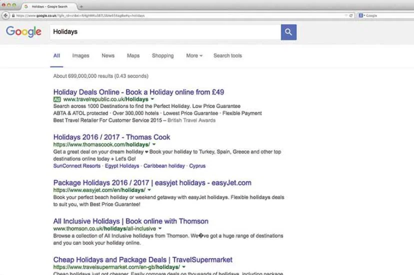The height and width of the screenshot is (275, 414).
Task: Click the Cyprus sitelink
Action: tap(197, 165)
